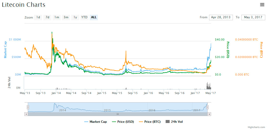The width and height of the screenshot is (269, 131).
Task: Click the Market Cap axis title
Action: pyautogui.click(x=5, y=49)
